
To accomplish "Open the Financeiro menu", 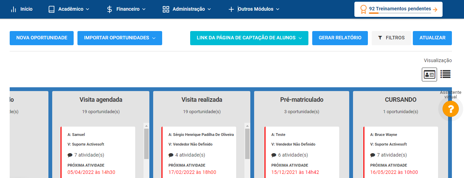I will click(x=126, y=9).
